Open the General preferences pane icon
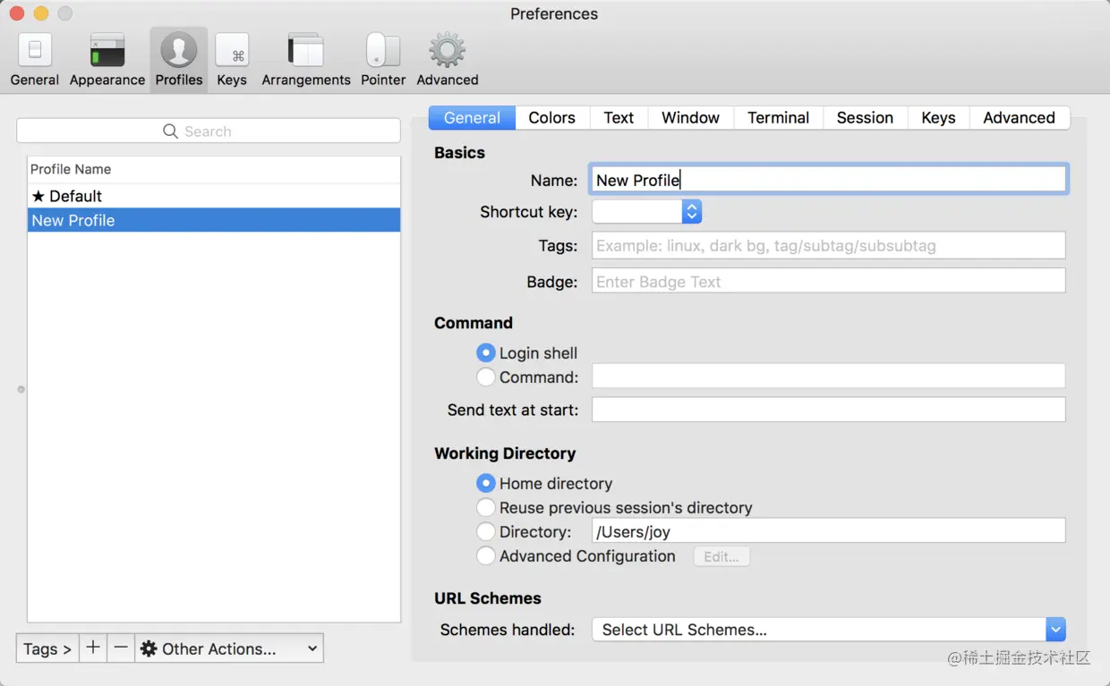Screen dimensions: 1110x686 35,51
